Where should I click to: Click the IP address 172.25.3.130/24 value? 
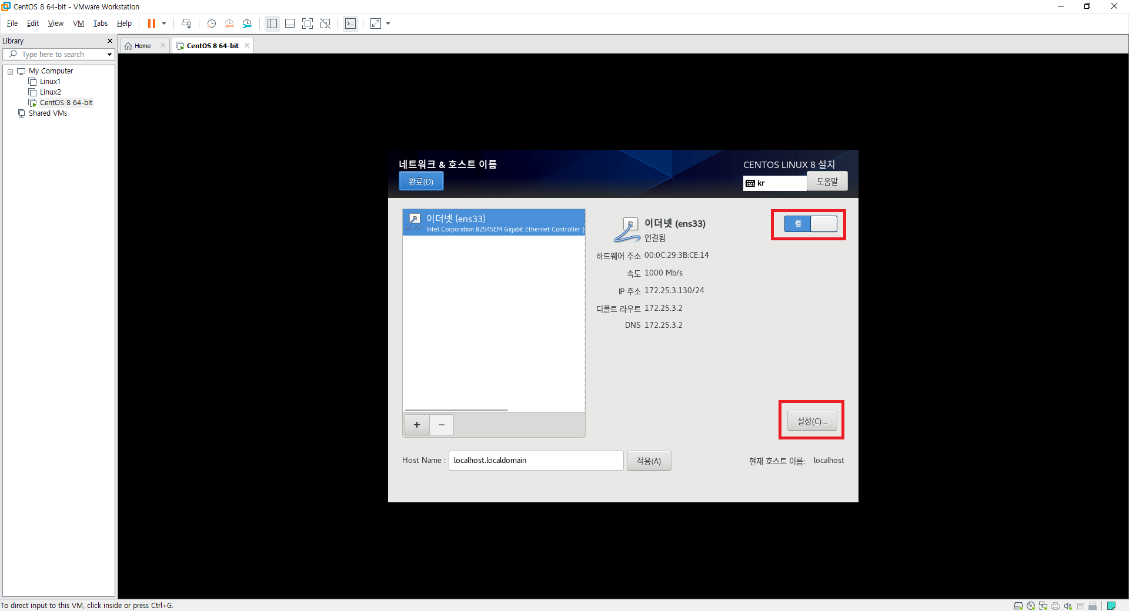point(674,290)
